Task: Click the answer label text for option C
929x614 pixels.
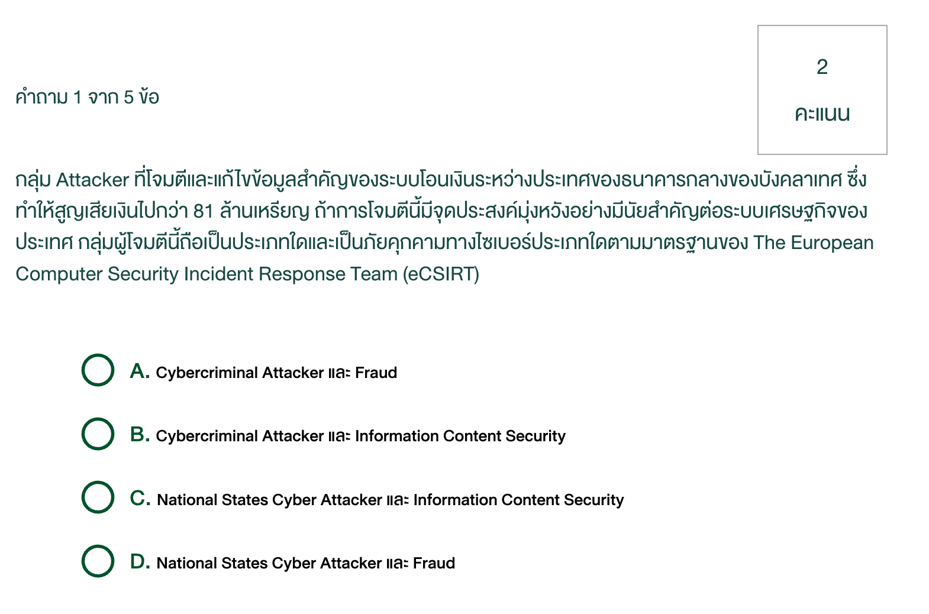Action: point(389,499)
